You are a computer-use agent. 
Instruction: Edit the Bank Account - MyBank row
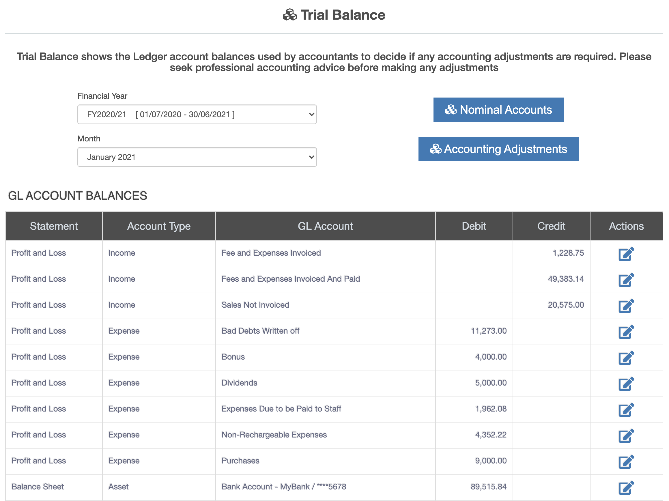[626, 488]
